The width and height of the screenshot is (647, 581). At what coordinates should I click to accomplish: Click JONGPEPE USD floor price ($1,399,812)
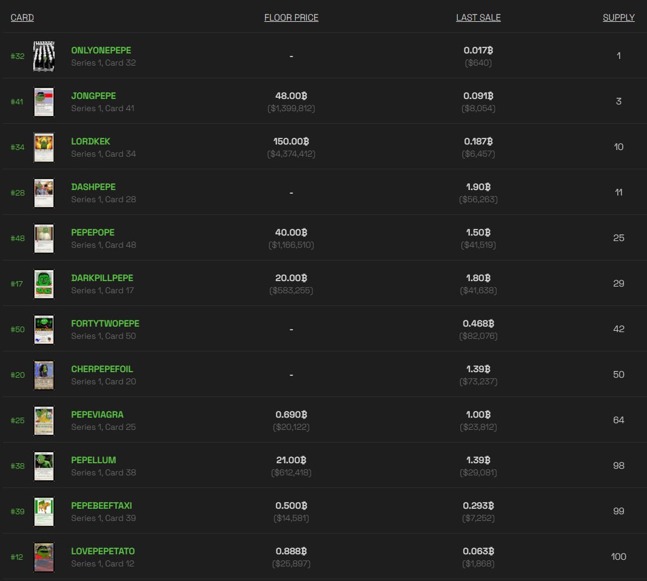[x=291, y=108]
